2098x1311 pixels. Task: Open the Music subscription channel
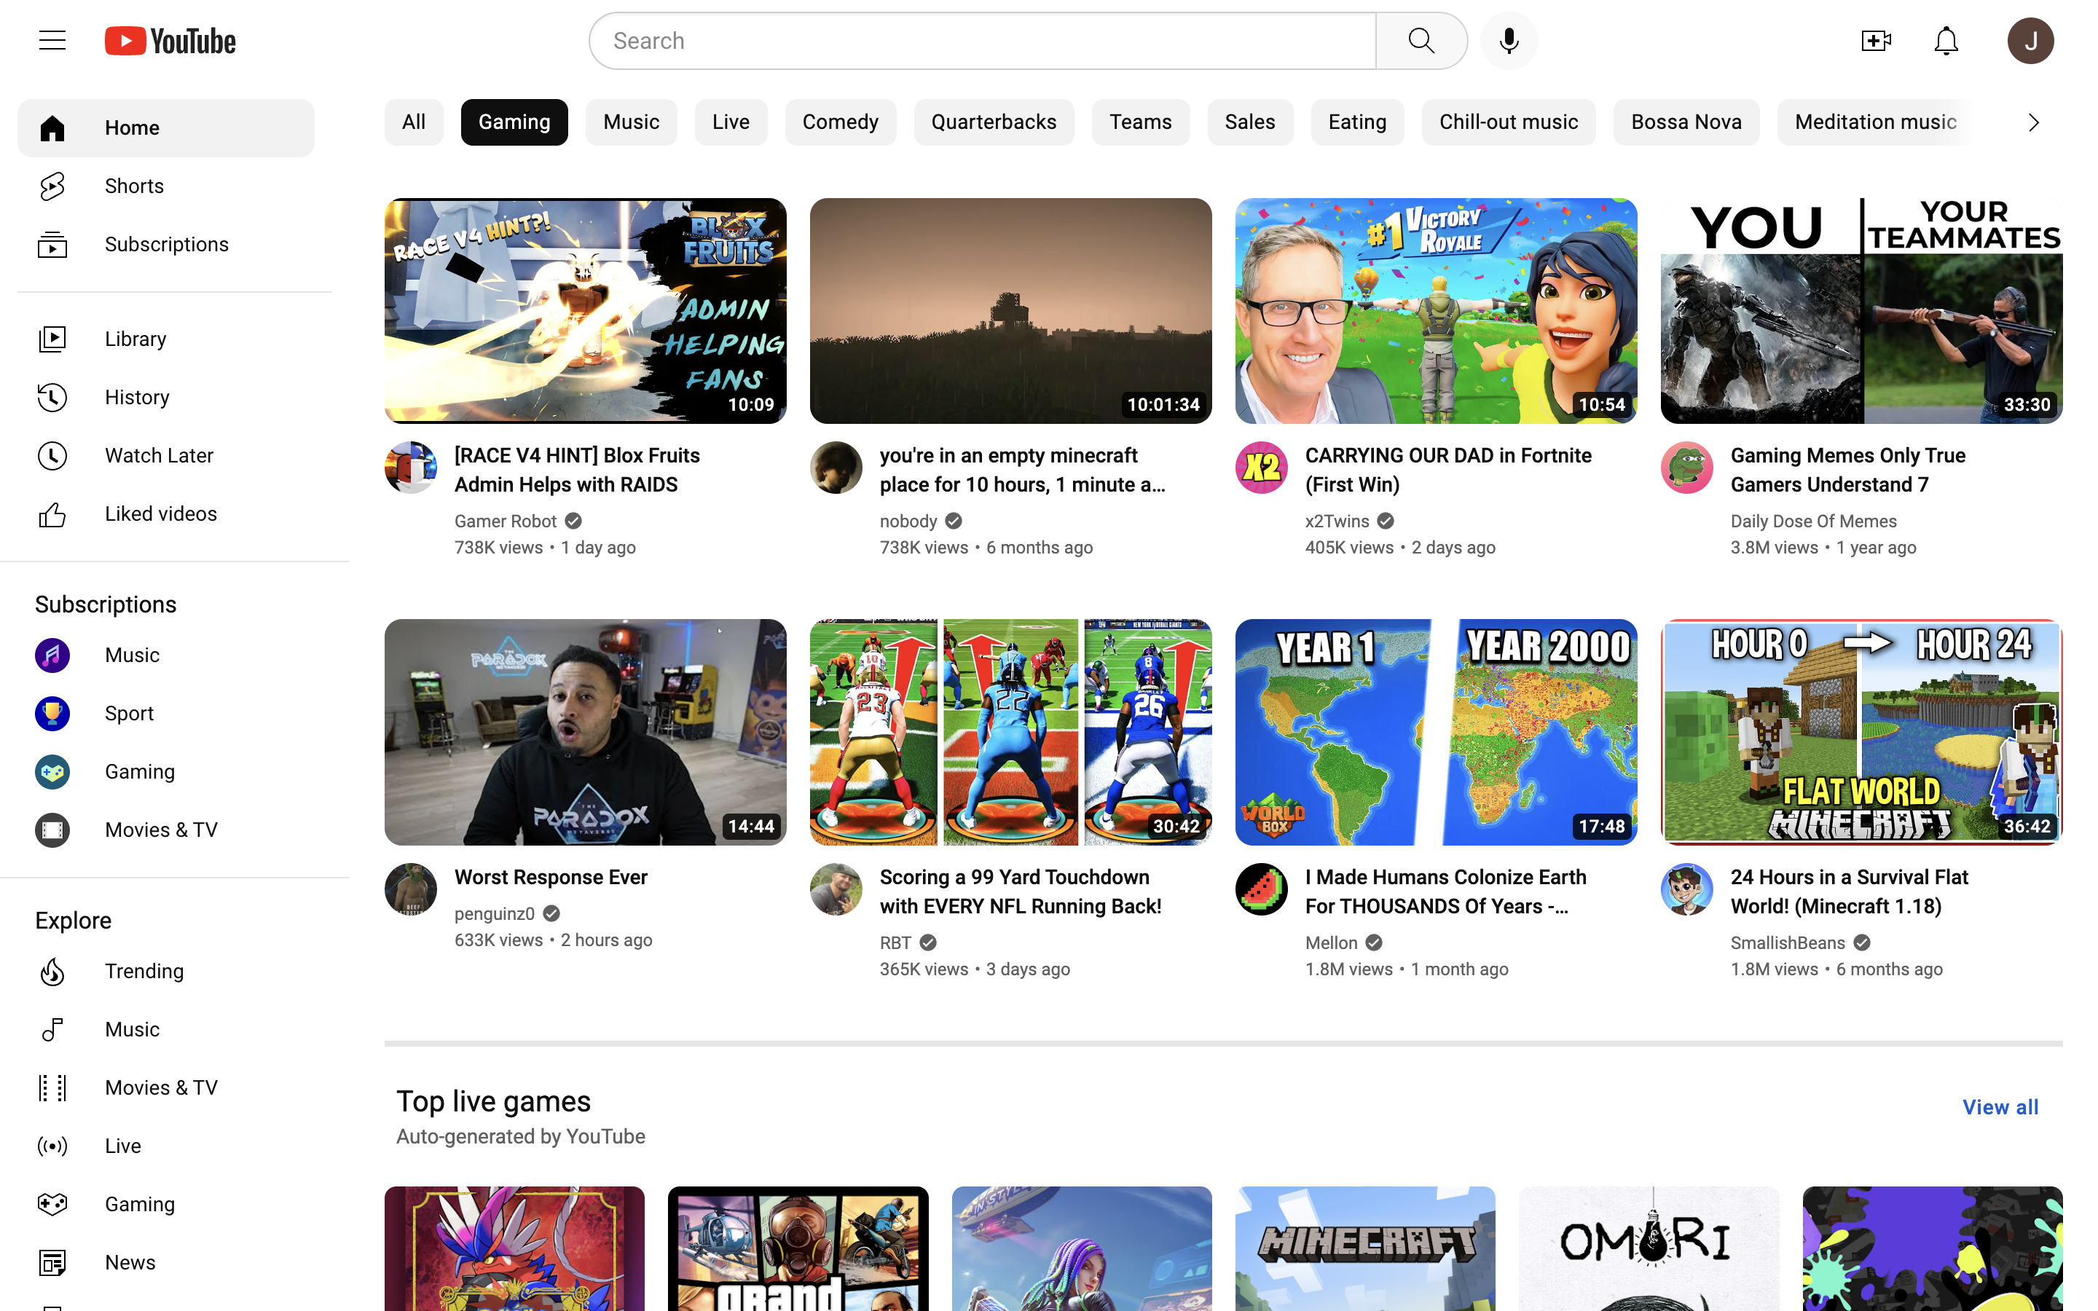[165, 655]
